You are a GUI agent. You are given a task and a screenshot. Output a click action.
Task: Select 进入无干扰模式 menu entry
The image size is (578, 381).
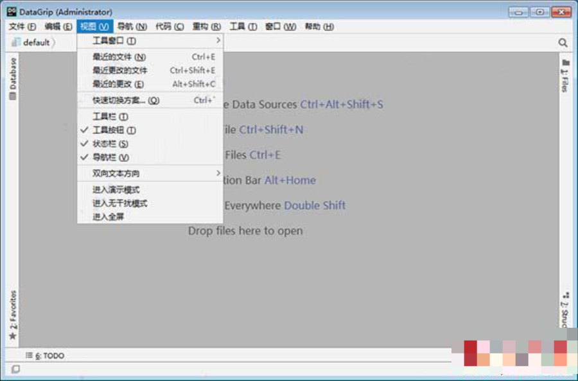(x=150, y=203)
